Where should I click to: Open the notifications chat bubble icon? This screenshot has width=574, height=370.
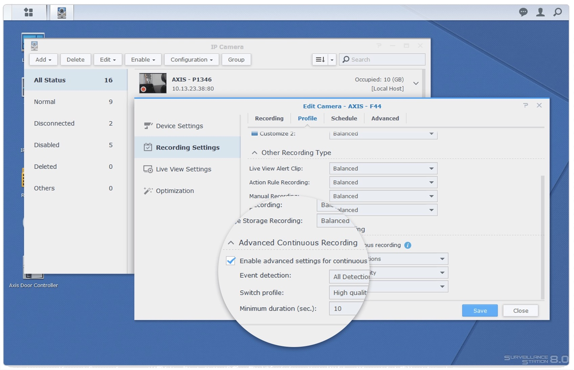coord(523,12)
